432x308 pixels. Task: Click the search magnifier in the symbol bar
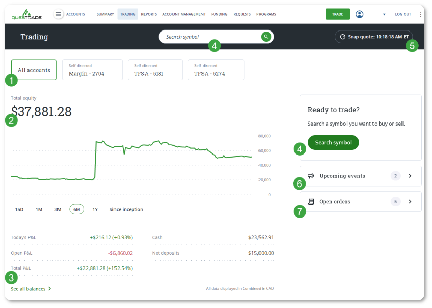coord(266,37)
